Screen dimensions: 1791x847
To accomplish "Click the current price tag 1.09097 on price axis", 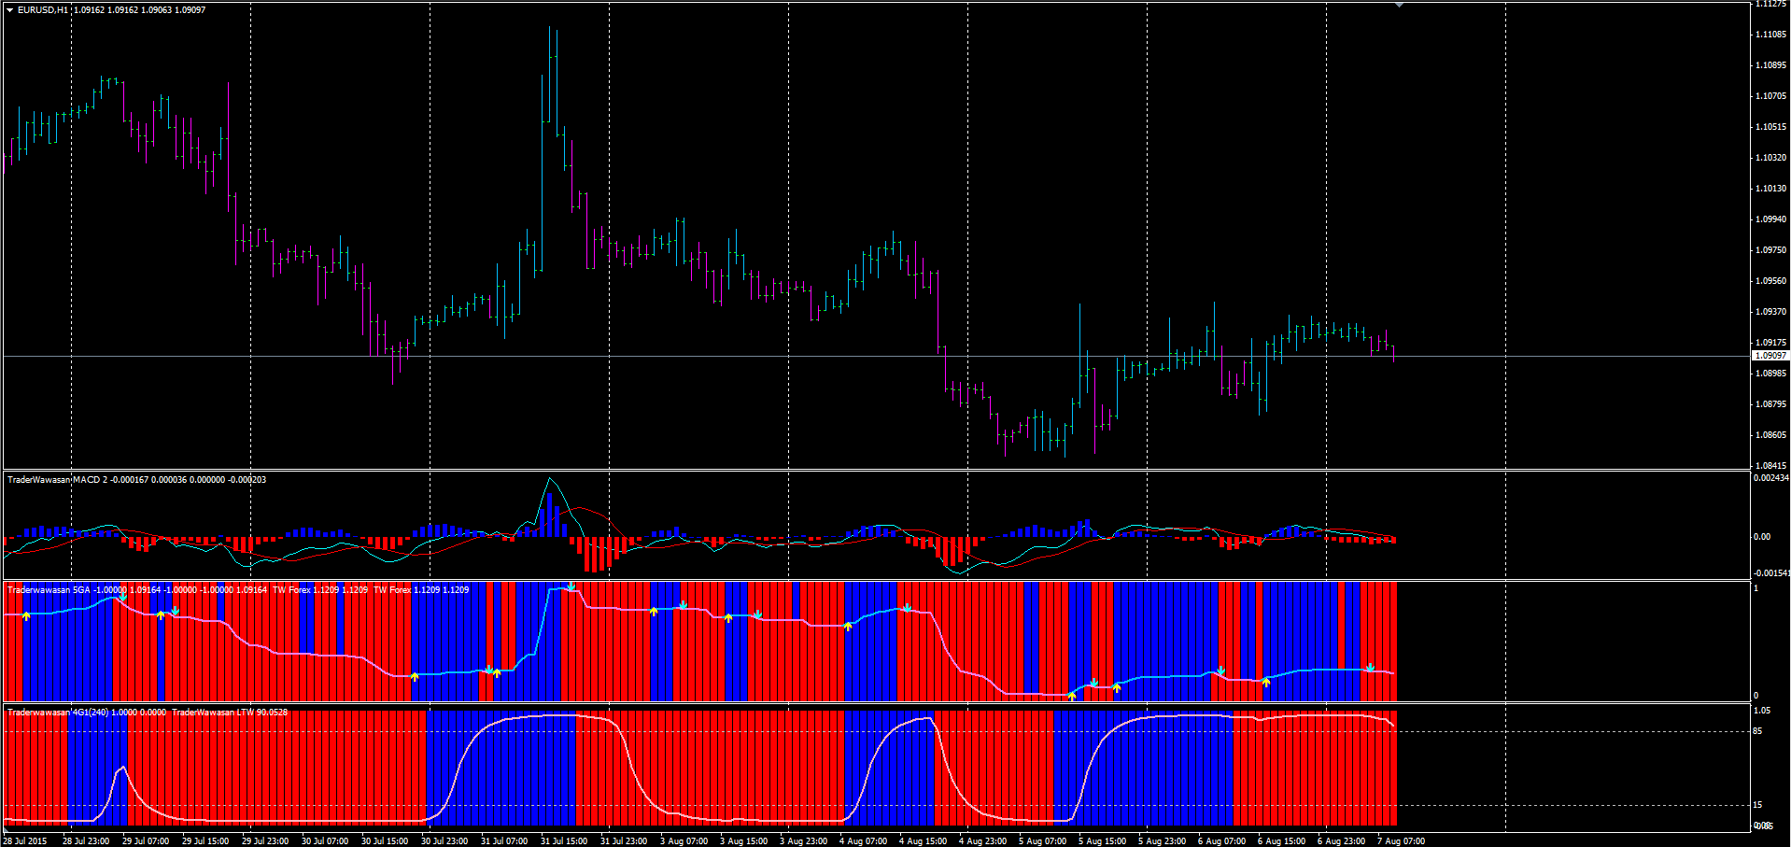I will pyautogui.click(x=1770, y=356).
